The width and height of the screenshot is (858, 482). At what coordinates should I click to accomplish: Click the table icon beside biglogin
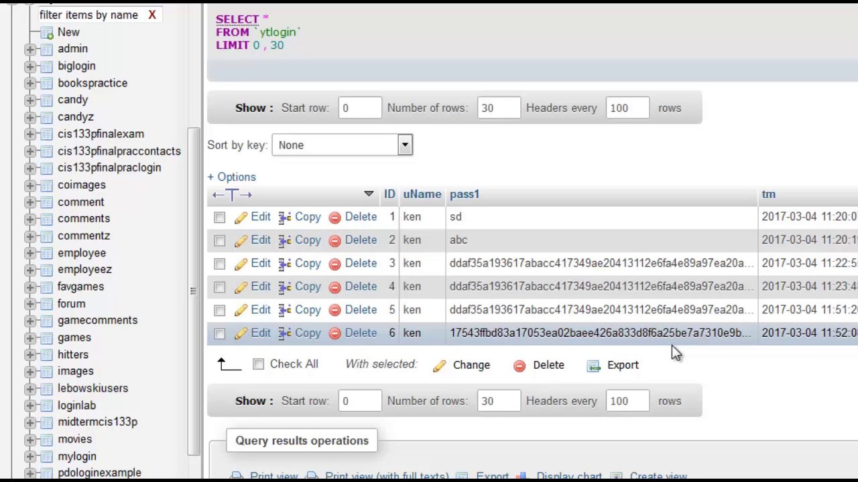46,66
